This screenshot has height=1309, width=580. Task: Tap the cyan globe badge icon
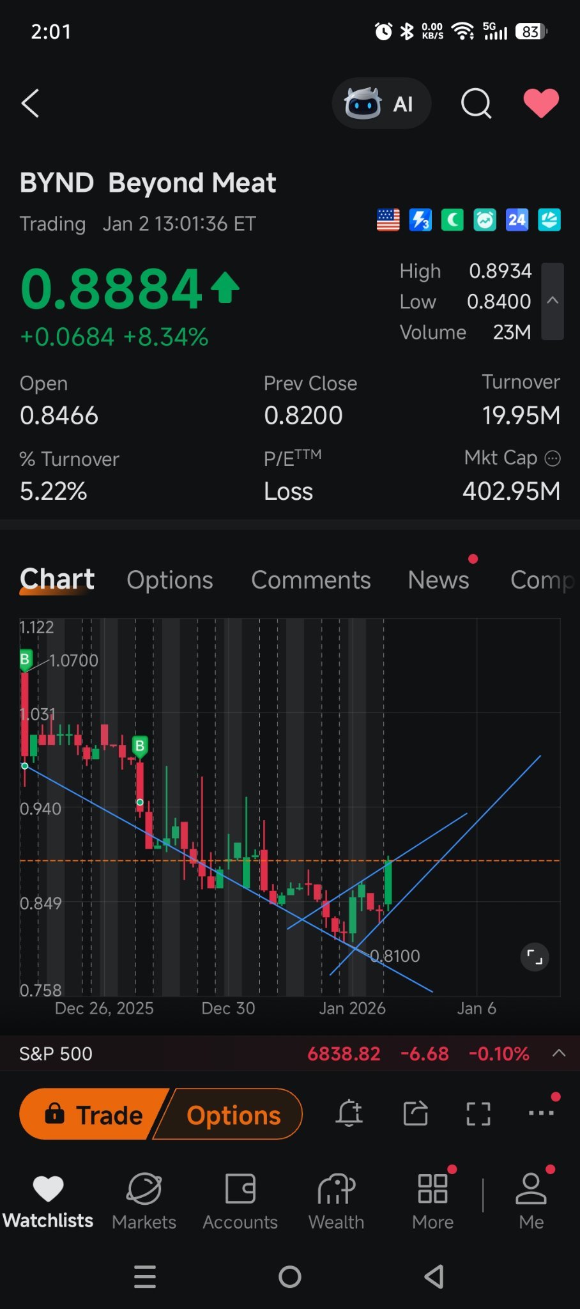549,220
